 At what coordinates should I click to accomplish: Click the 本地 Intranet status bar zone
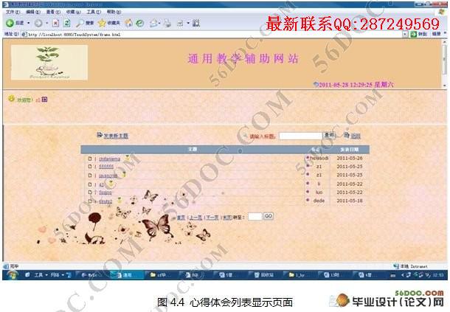(410, 266)
